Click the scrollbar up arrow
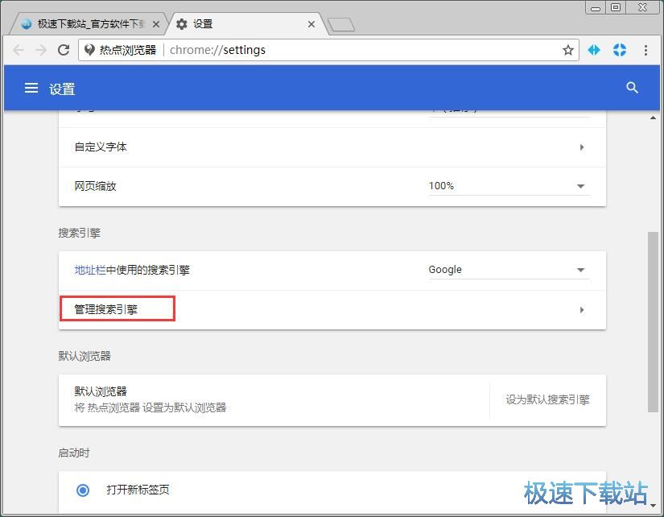Viewport: 664px width, 517px height. point(653,118)
